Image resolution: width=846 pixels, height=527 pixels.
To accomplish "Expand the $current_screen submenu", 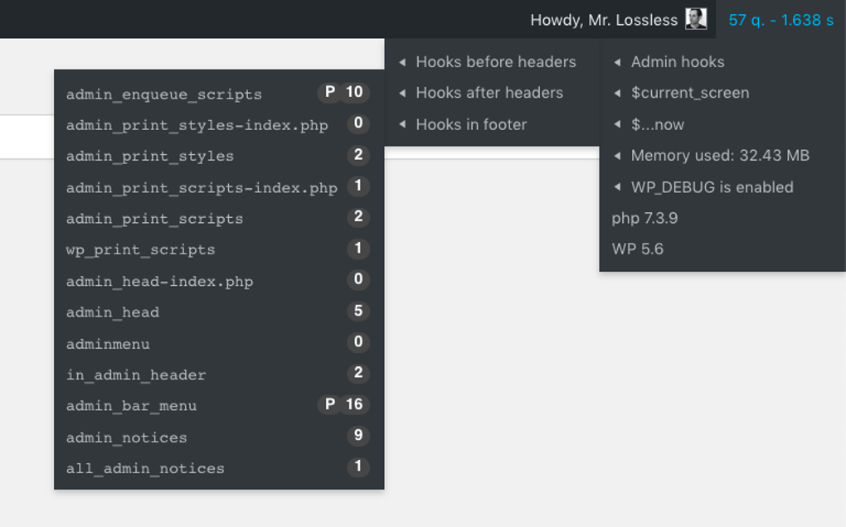I will click(690, 93).
